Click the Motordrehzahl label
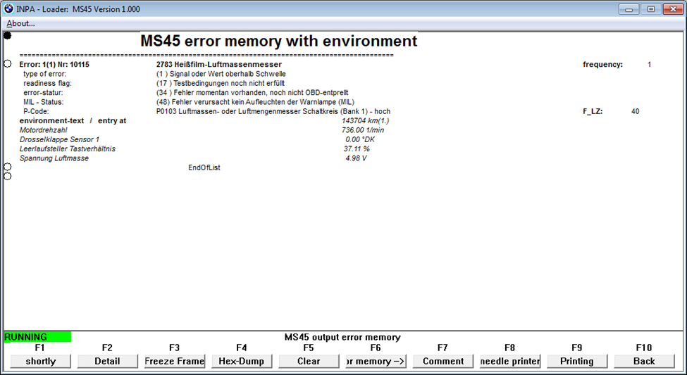Viewport: 687px width, 375px height. point(44,130)
